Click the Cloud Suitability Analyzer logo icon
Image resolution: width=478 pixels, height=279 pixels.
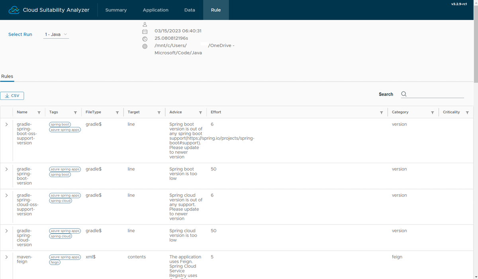coord(14,10)
